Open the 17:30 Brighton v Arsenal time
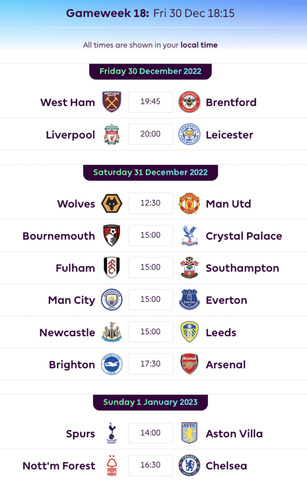The width and height of the screenshot is (307, 480). (x=150, y=364)
